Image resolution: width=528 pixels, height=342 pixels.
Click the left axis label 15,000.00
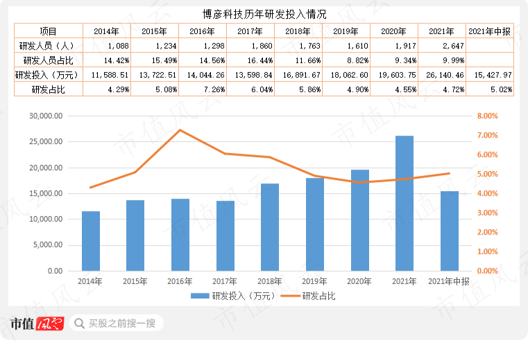tap(46, 194)
